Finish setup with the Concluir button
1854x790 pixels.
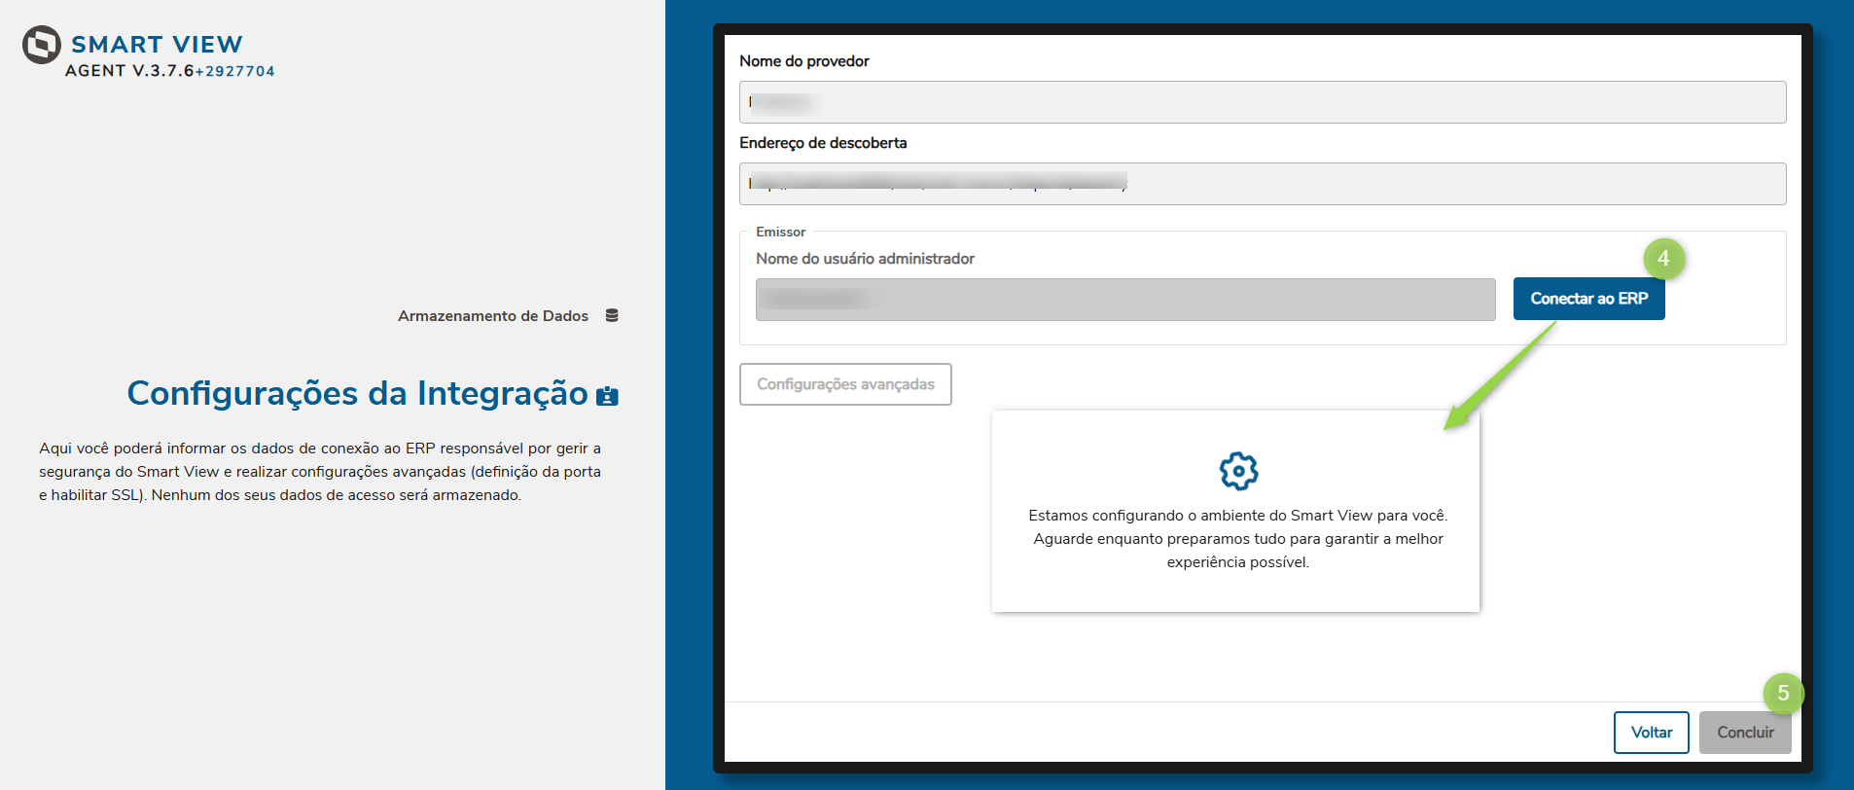[x=1745, y=733]
